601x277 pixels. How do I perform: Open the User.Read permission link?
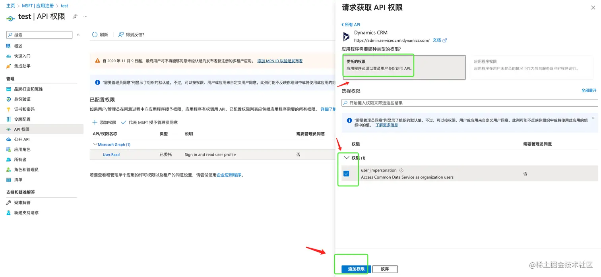tap(111, 155)
